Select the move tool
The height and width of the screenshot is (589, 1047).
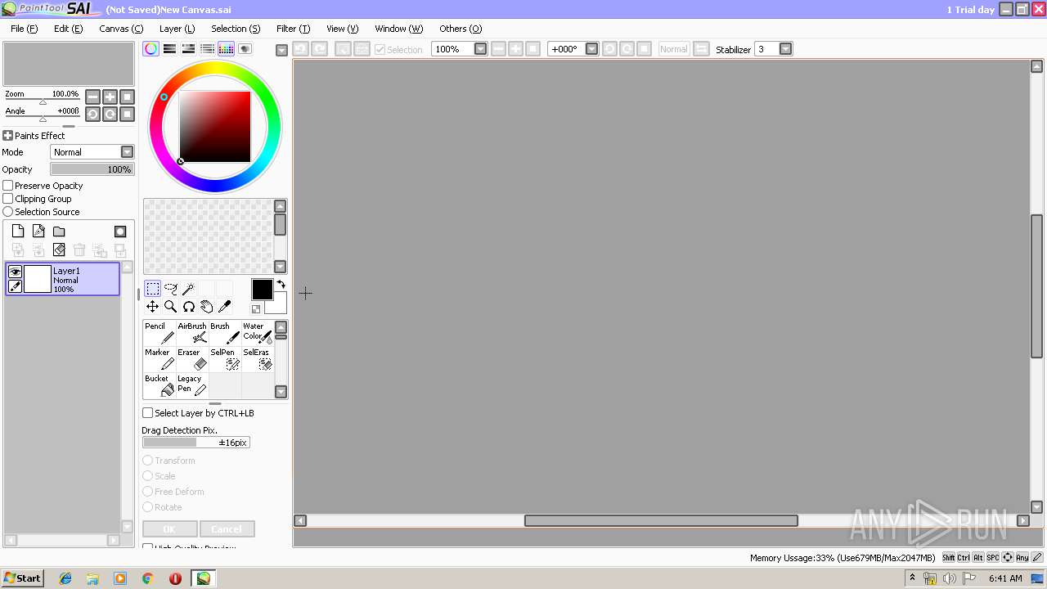coord(153,306)
